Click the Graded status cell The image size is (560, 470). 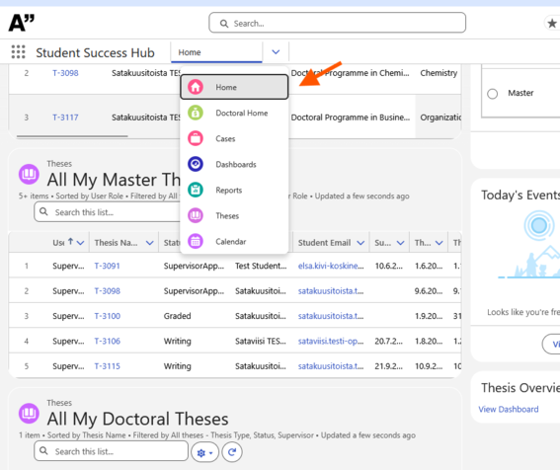[177, 316]
